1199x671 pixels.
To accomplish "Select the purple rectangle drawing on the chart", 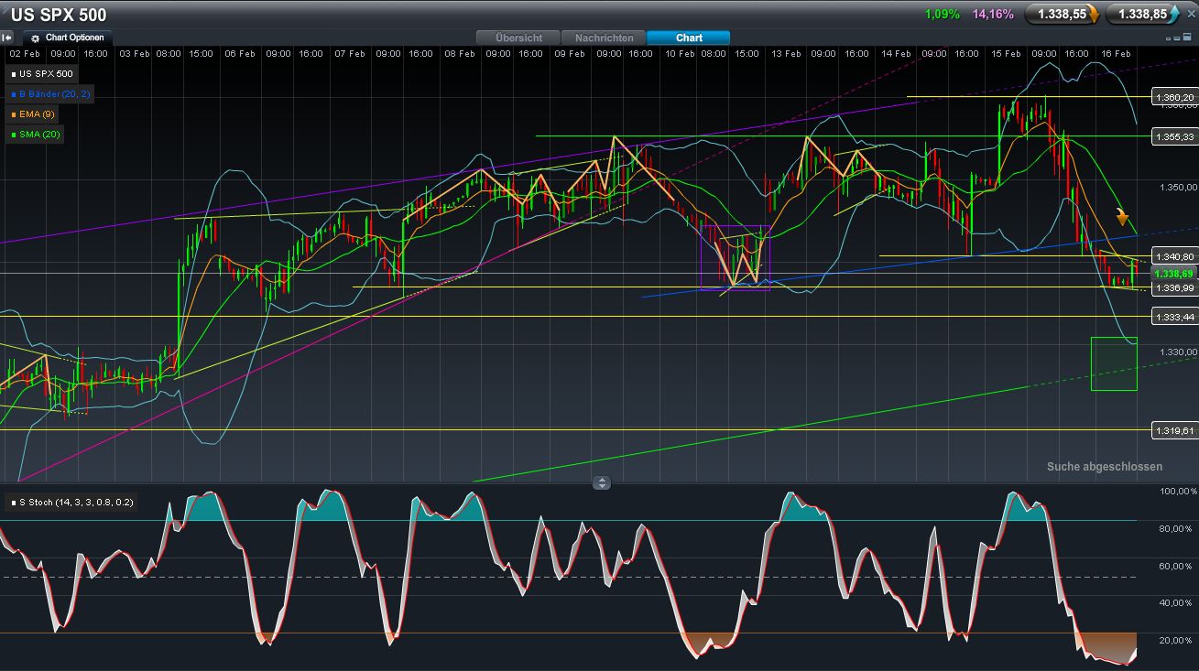I will click(736, 257).
